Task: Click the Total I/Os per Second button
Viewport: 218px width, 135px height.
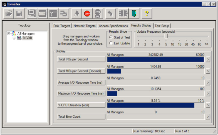Action: 81,59
